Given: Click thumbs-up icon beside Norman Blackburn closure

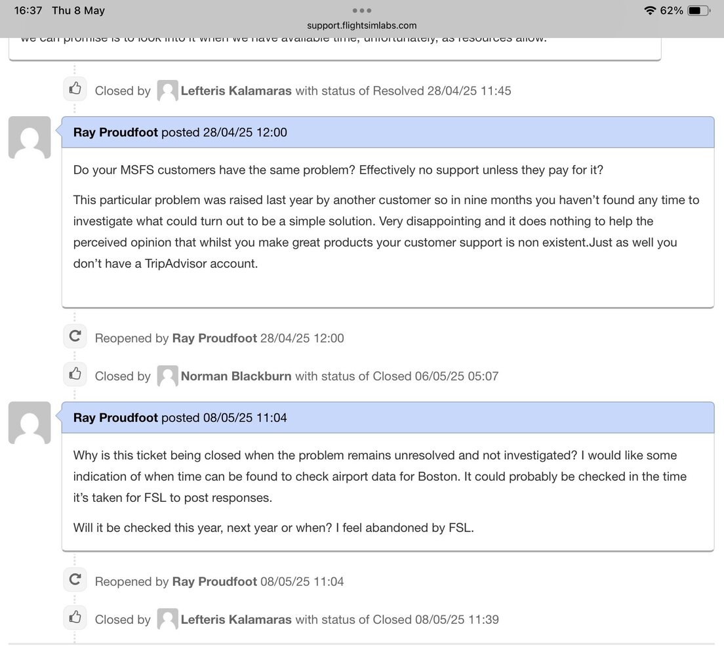Looking at the screenshot, I should pos(75,374).
